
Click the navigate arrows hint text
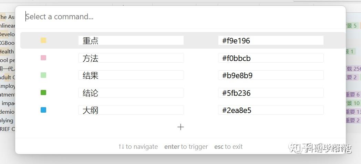coord(138,147)
